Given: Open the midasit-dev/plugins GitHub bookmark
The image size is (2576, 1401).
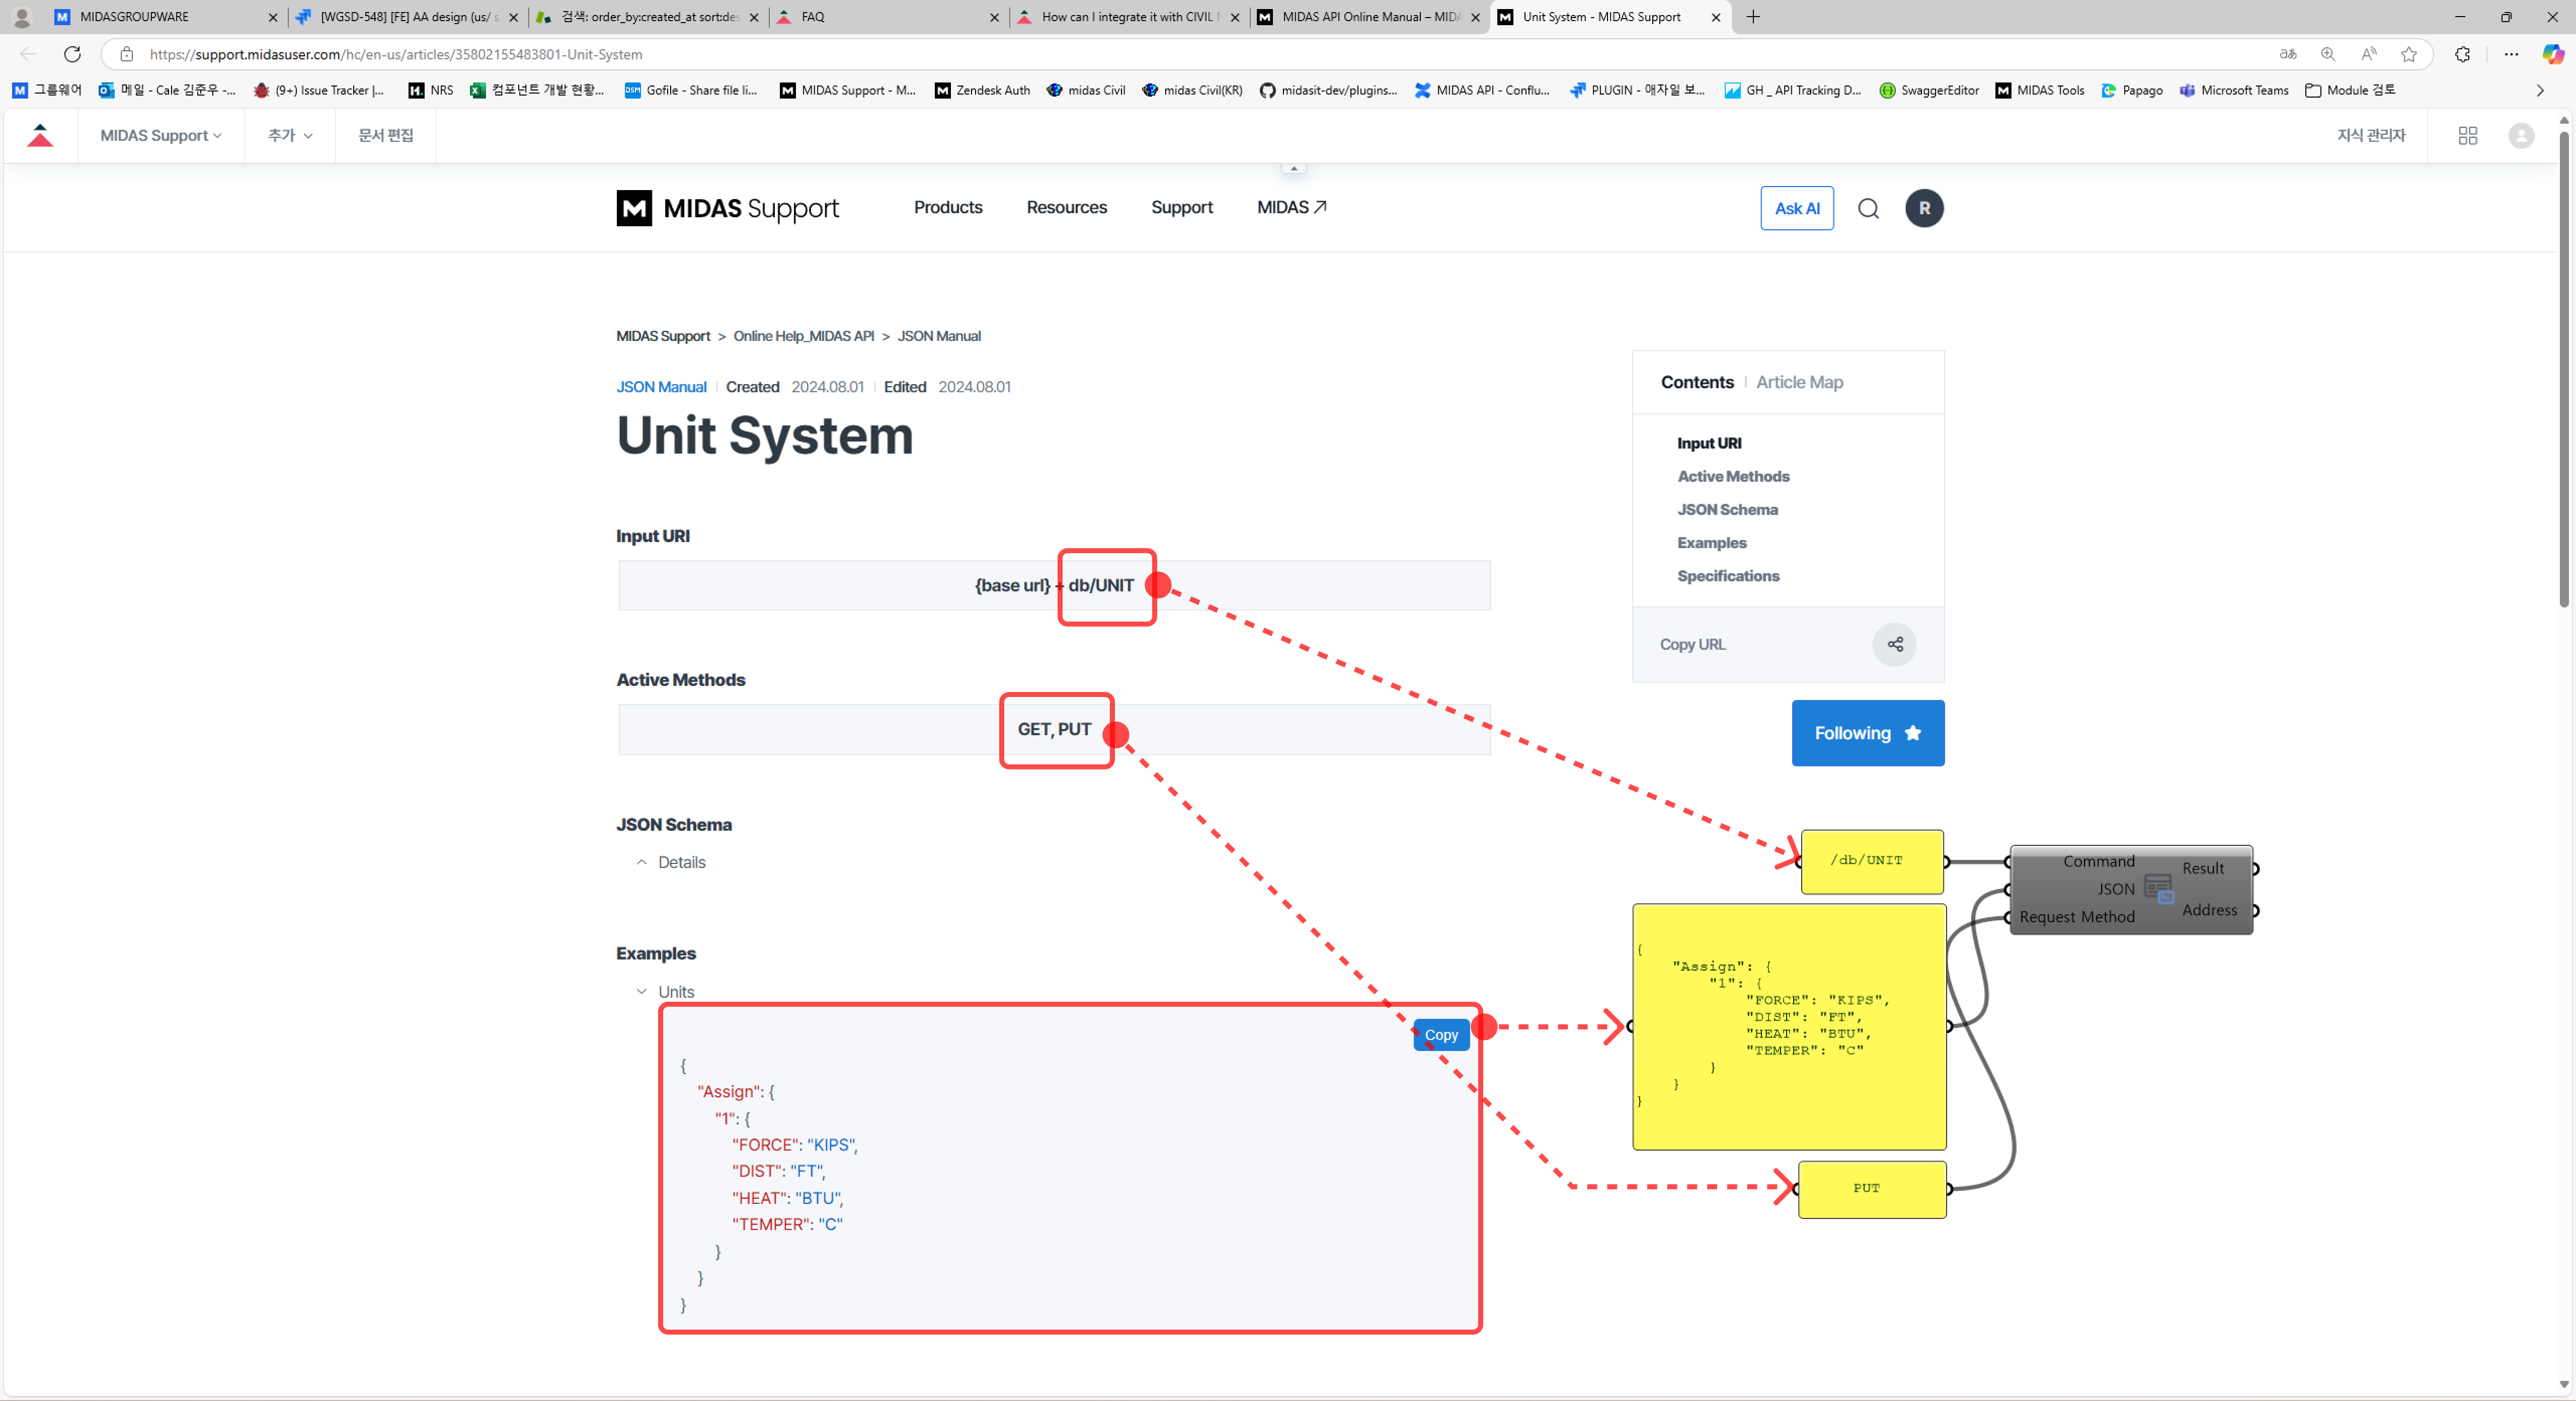Looking at the screenshot, I should tap(1328, 90).
